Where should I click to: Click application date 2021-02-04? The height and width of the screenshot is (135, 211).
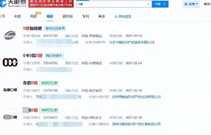point(134,63)
